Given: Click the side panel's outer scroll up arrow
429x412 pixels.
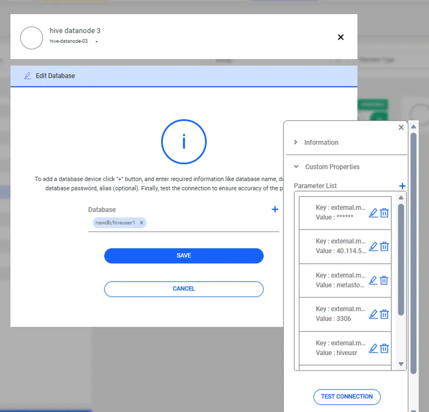Looking at the screenshot, I should [413, 127].
